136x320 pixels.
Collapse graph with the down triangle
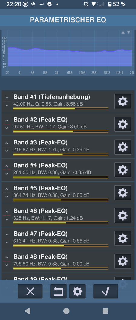click(128, 33)
